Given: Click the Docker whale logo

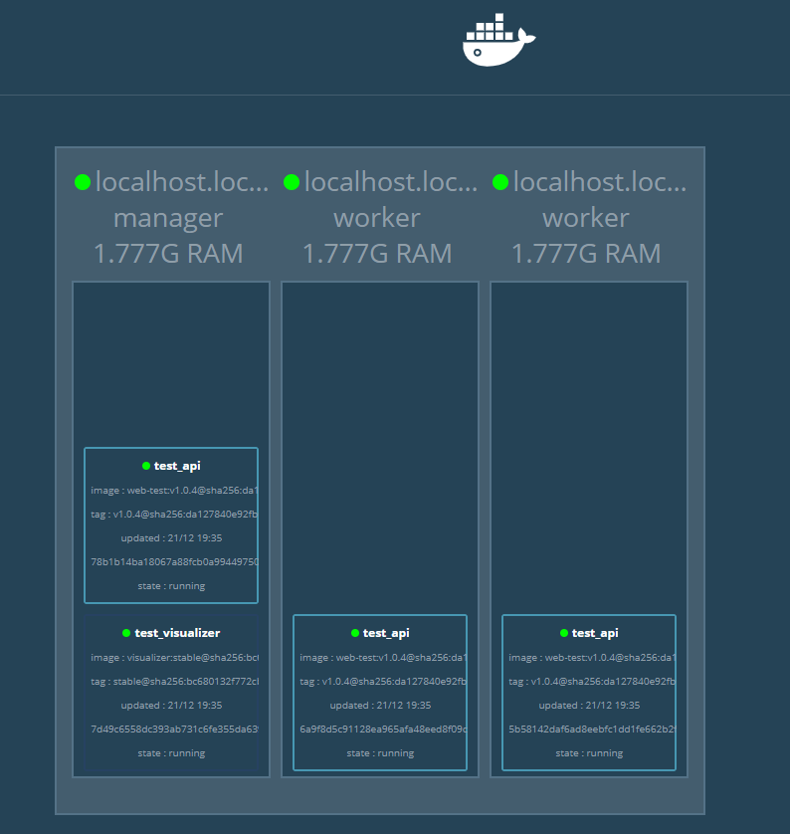Looking at the screenshot, I should [x=498, y=41].
